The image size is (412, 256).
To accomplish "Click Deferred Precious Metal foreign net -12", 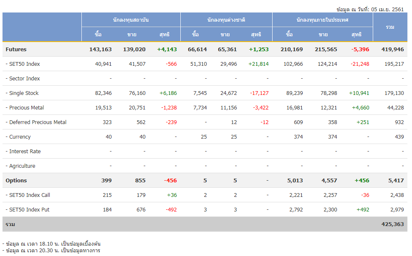I will pyautogui.click(x=265, y=122).
